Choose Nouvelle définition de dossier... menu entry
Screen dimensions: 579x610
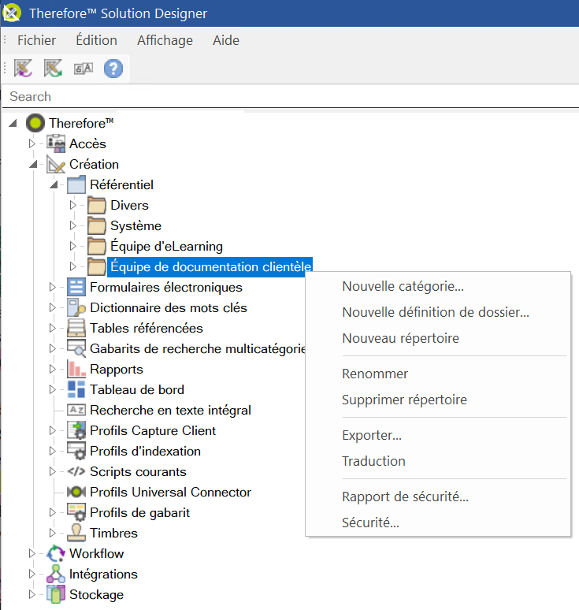tap(438, 312)
